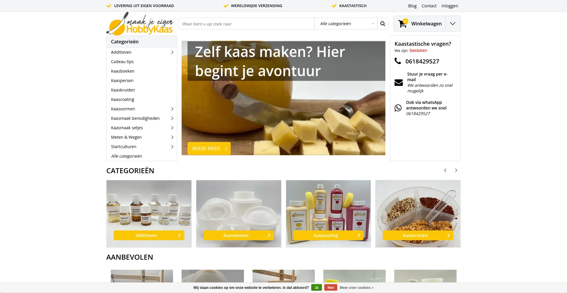Accept cookies with the Ja button
The width and height of the screenshot is (567, 293).
(317, 288)
